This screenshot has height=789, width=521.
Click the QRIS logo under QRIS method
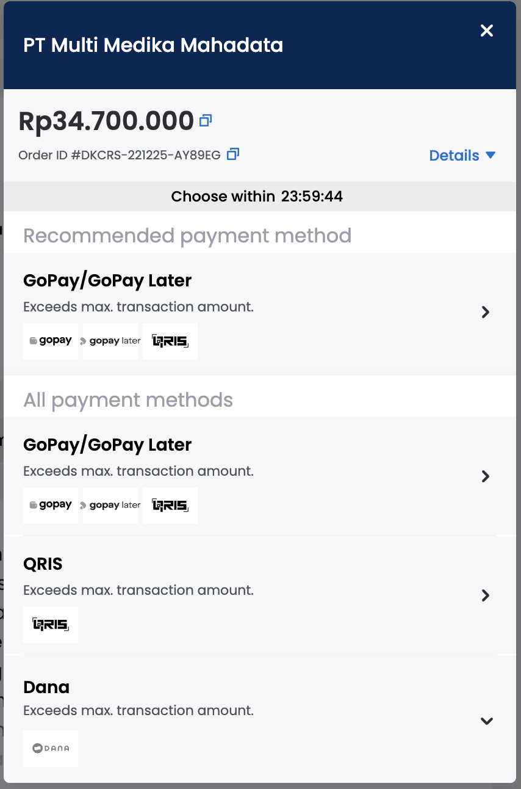(x=51, y=624)
